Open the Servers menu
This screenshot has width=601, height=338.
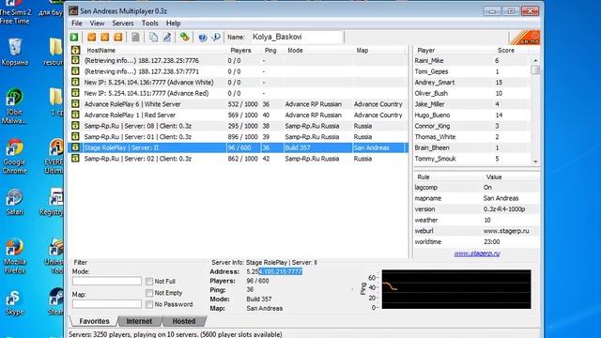[123, 23]
